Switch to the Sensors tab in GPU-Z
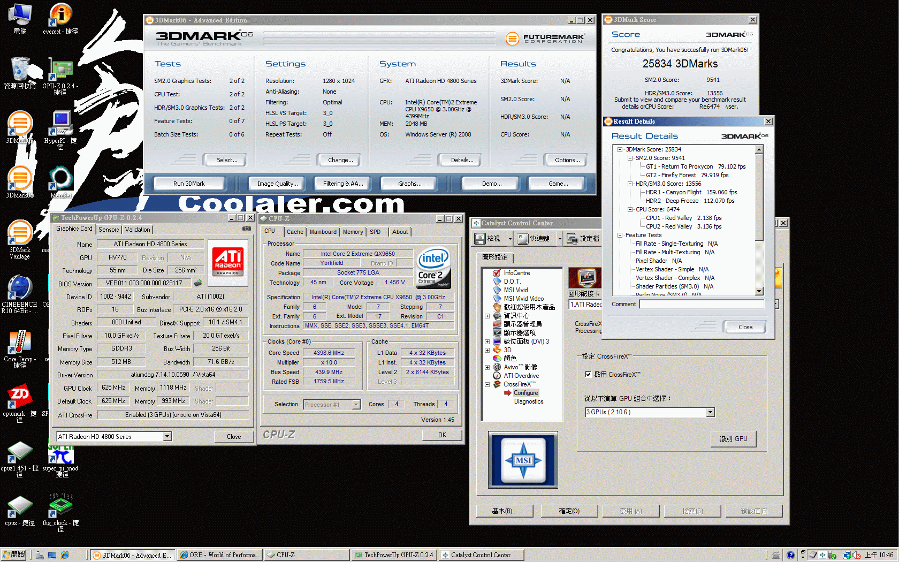The image size is (899, 562). click(x=109, y=229)
